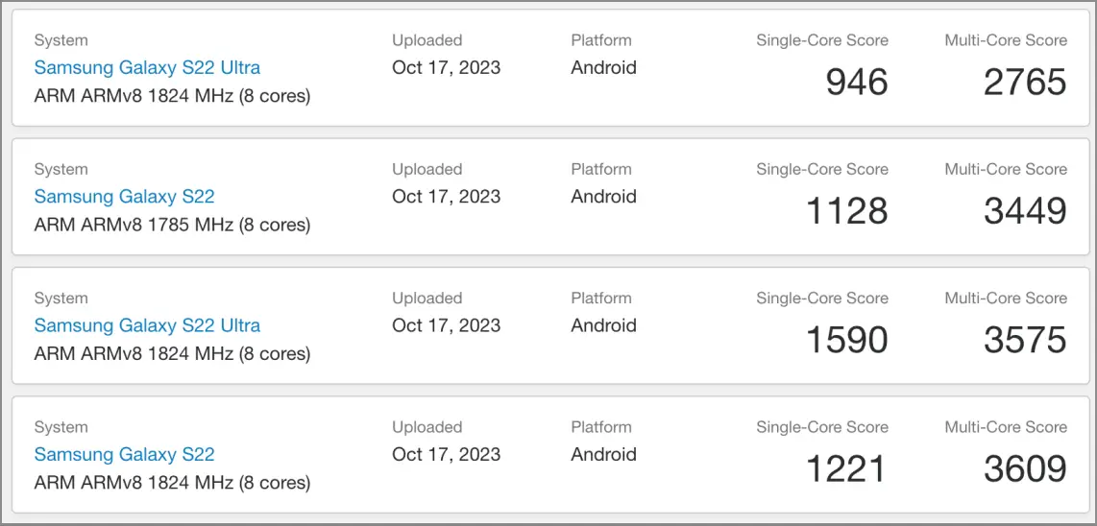
Task: Click the upload date in the 2765 multi-core card
Action: pyautogui.click(x=447, y=68)
